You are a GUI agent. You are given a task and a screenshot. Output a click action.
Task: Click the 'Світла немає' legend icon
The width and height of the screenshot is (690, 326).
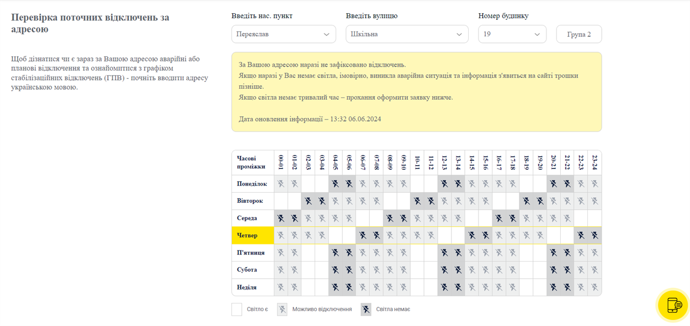(x=366, y=309)
